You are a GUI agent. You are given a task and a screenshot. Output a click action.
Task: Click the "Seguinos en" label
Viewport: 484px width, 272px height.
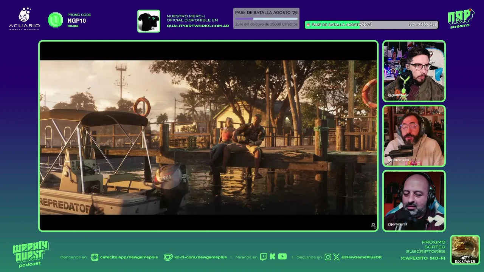click(x=309, y=257)
